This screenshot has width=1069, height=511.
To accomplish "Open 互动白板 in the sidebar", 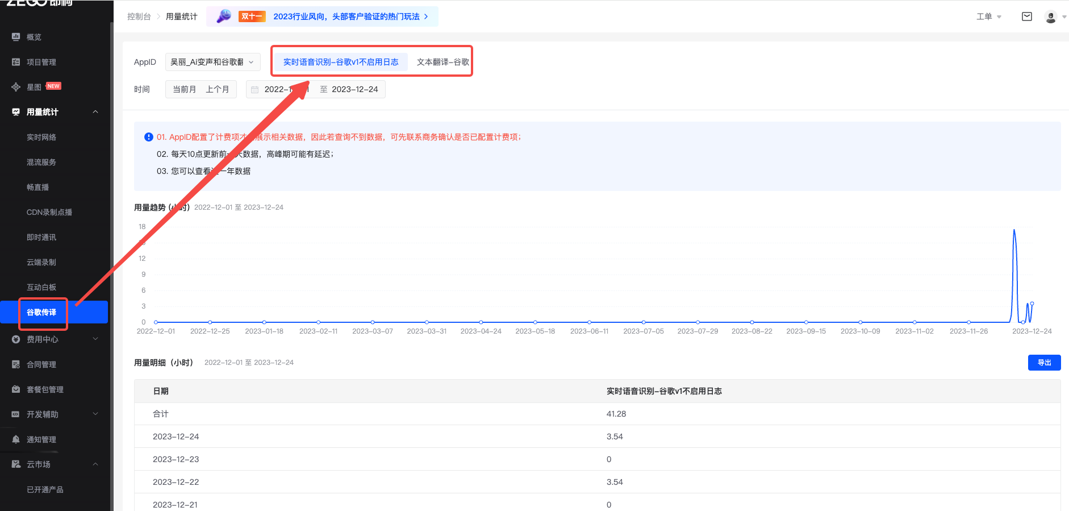I will click(41, 287).
